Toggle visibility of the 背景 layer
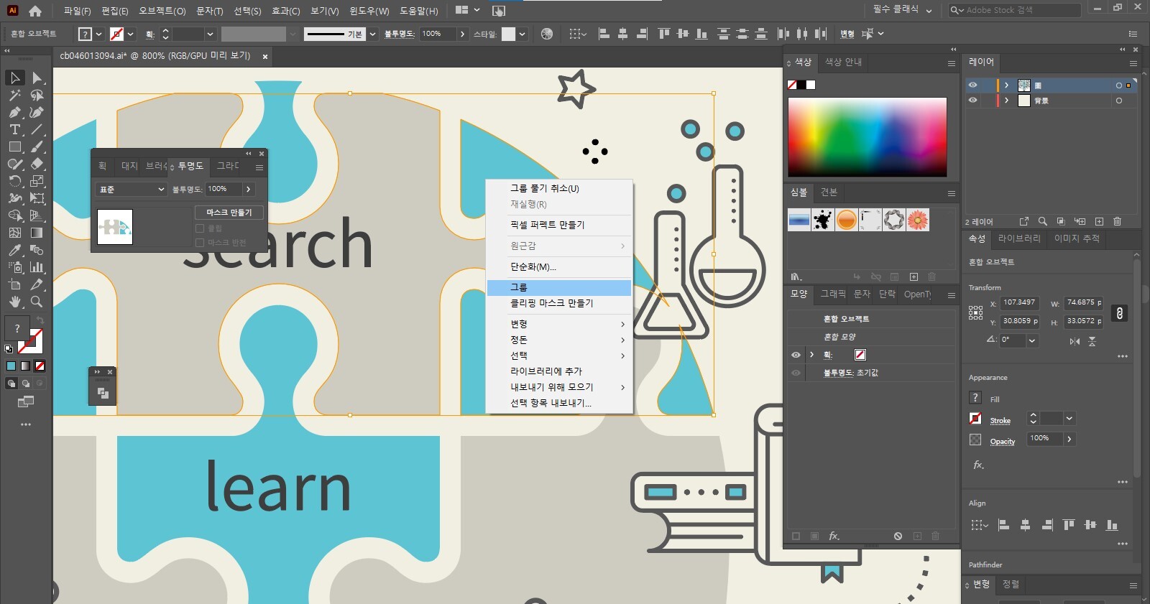This screenshot has width=1150, height=604. tap(973, 101)
